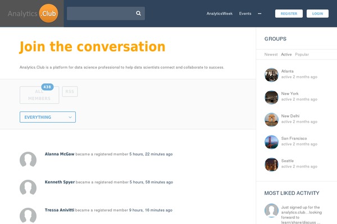This screenshot has width=337, height=224.
Task: Open the Seattle group thumbnail
Action: [x=271, y=165]
